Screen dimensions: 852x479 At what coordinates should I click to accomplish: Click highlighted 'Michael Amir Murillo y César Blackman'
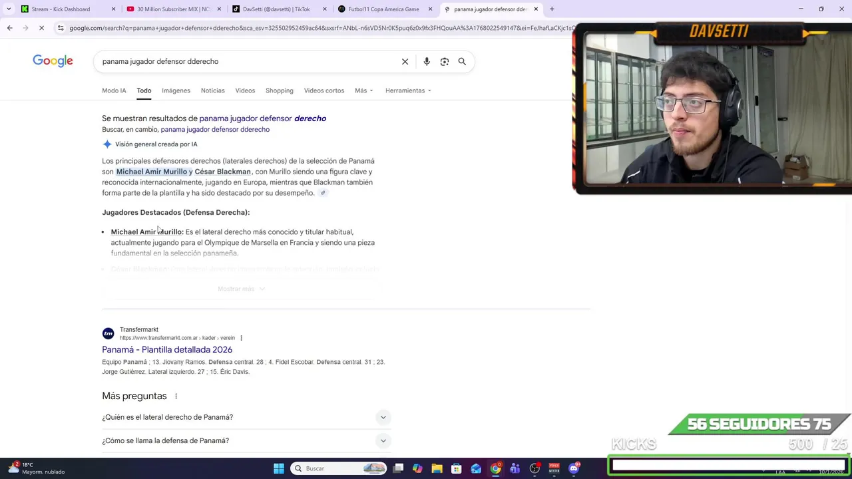tap(184, 172)
